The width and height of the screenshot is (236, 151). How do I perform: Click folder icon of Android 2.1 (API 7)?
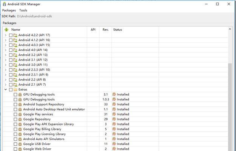(x=15, y=85)
